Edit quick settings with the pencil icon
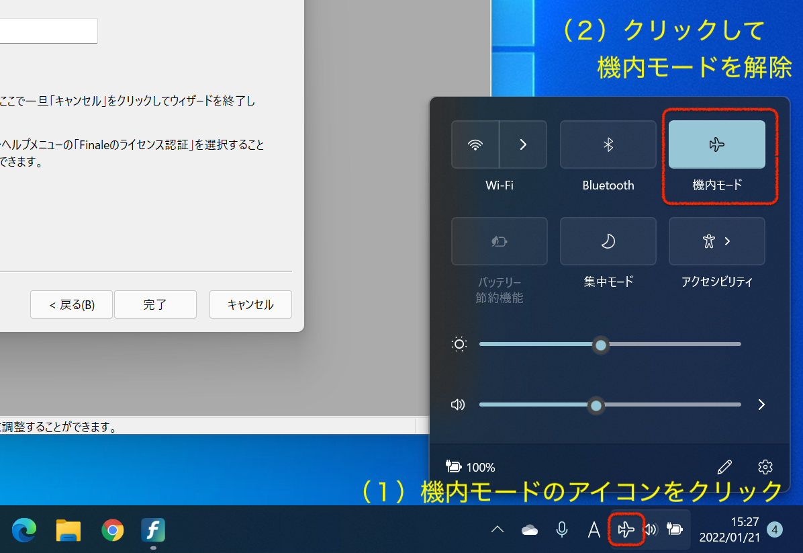 point(724,467)
